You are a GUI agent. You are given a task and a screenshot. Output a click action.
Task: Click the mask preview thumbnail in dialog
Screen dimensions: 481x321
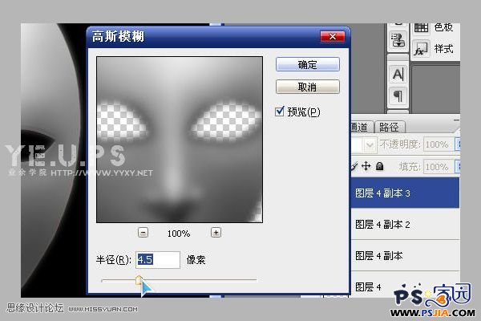180,140
